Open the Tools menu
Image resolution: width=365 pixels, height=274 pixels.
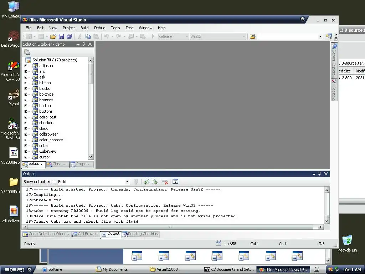point(115,28)
